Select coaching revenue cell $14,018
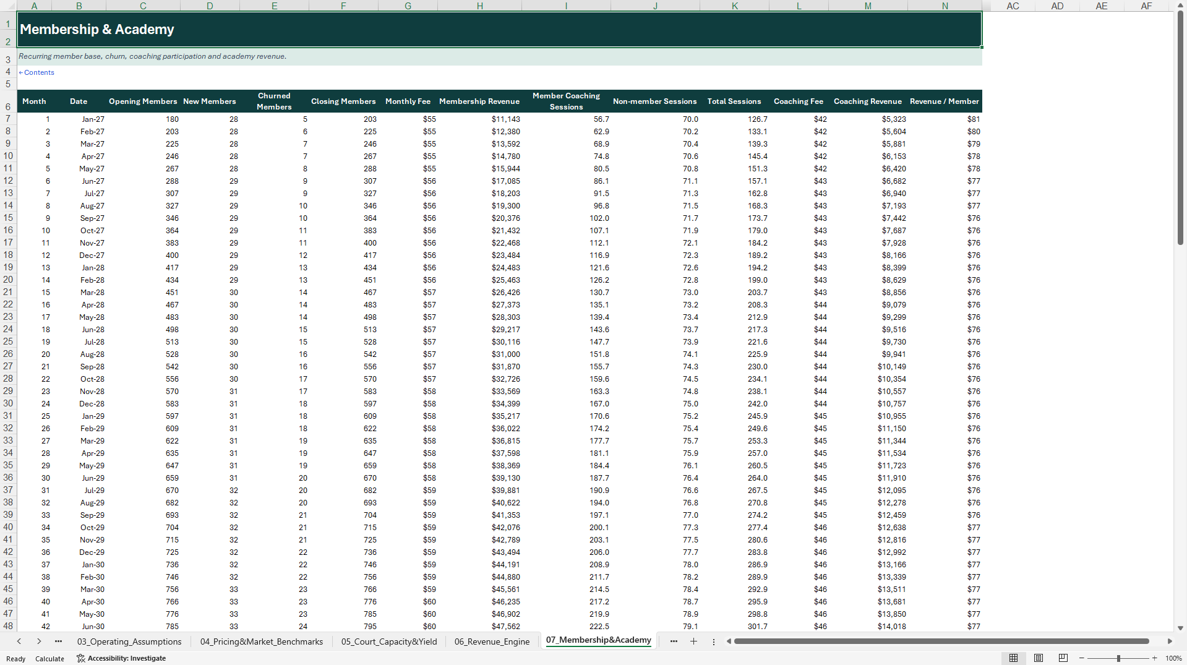 (868, 626)
